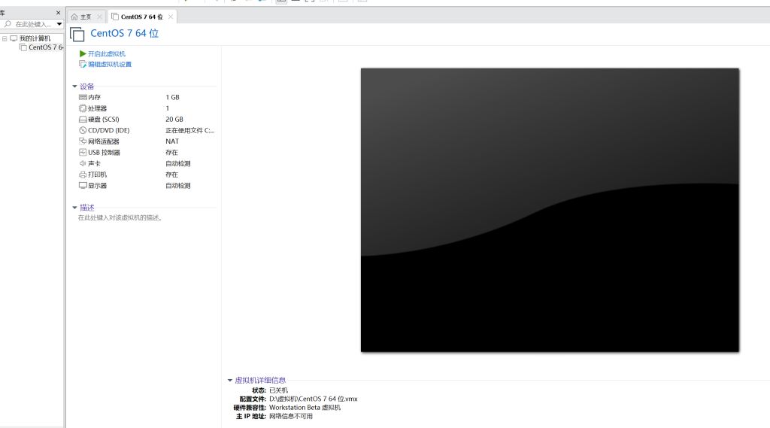Click the sound card (声卡) speaker icon
The image size is (770, 428).
coord(83,163)
